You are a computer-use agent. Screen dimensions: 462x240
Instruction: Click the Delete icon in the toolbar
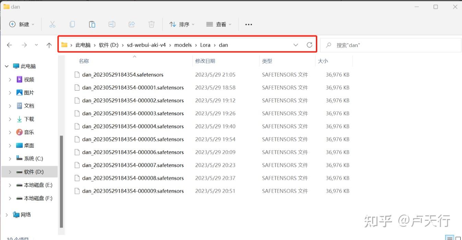pos(151,24)
